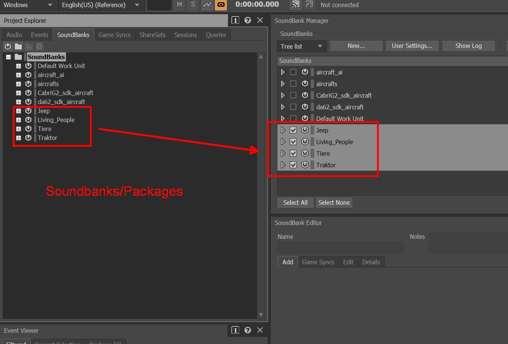The width and height of the screenshot is (508, 344).
Task: Toggle the Mute (M) button in the toolbar
Action: tap(179, 4)
